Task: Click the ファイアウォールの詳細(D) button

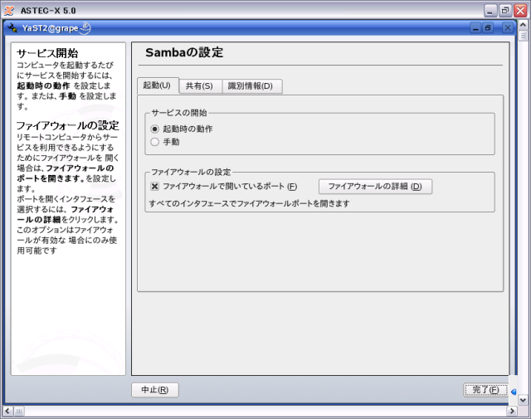Action: [375, 187]
